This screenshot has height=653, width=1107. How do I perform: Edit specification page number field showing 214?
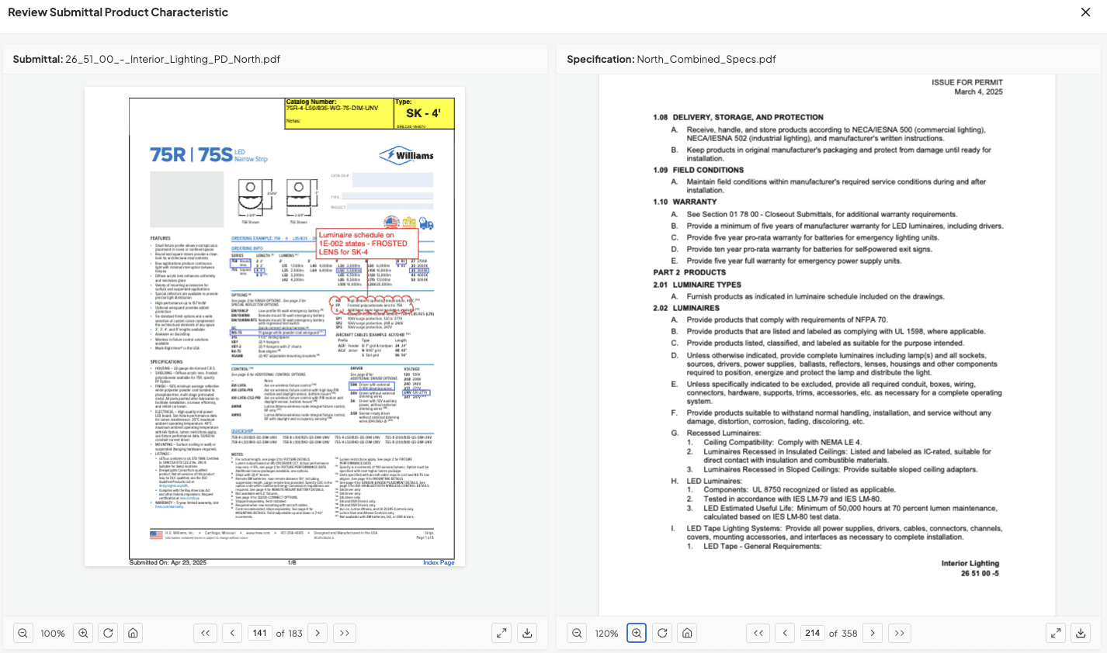coord(813,633)
